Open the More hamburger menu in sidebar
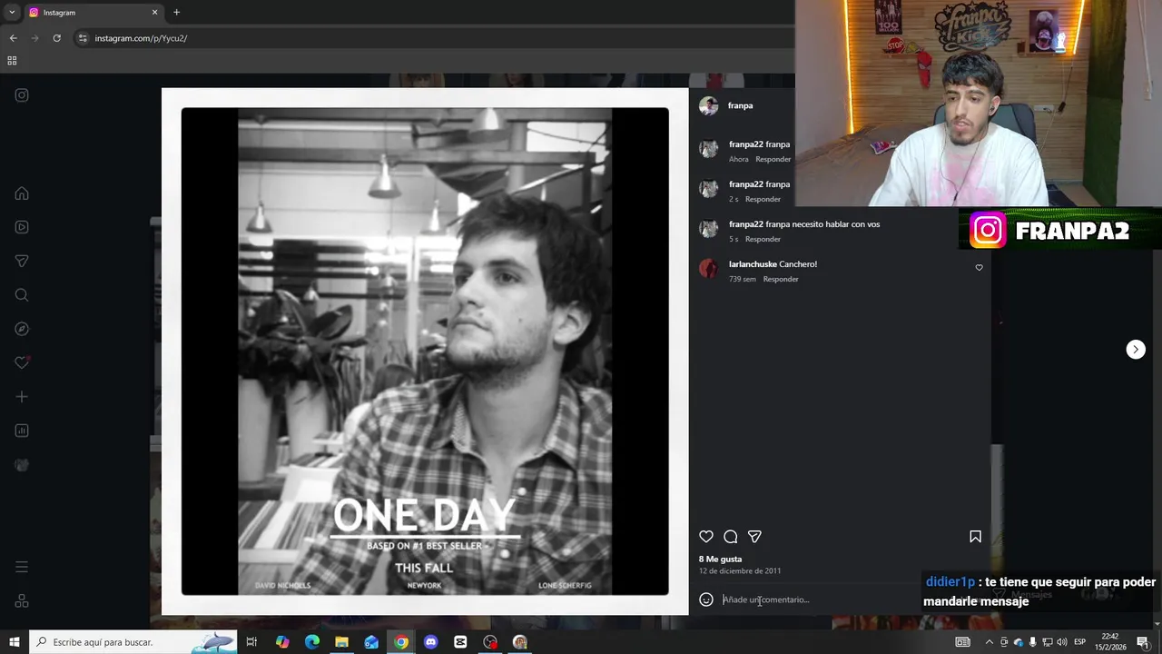Viewport: 1162px width, 654px height. click(22, 567)
